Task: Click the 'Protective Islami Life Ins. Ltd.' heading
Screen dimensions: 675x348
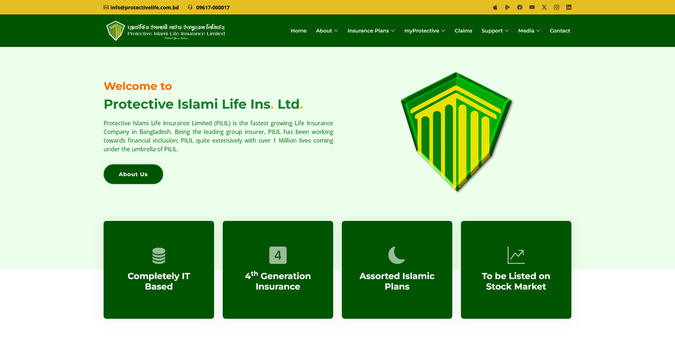Action: click(203, 104)
